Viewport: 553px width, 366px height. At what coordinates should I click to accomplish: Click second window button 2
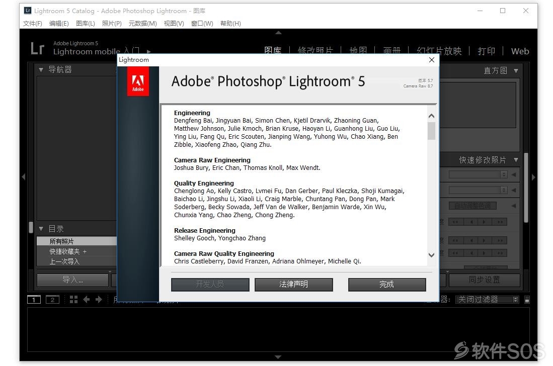pos(52,300)
